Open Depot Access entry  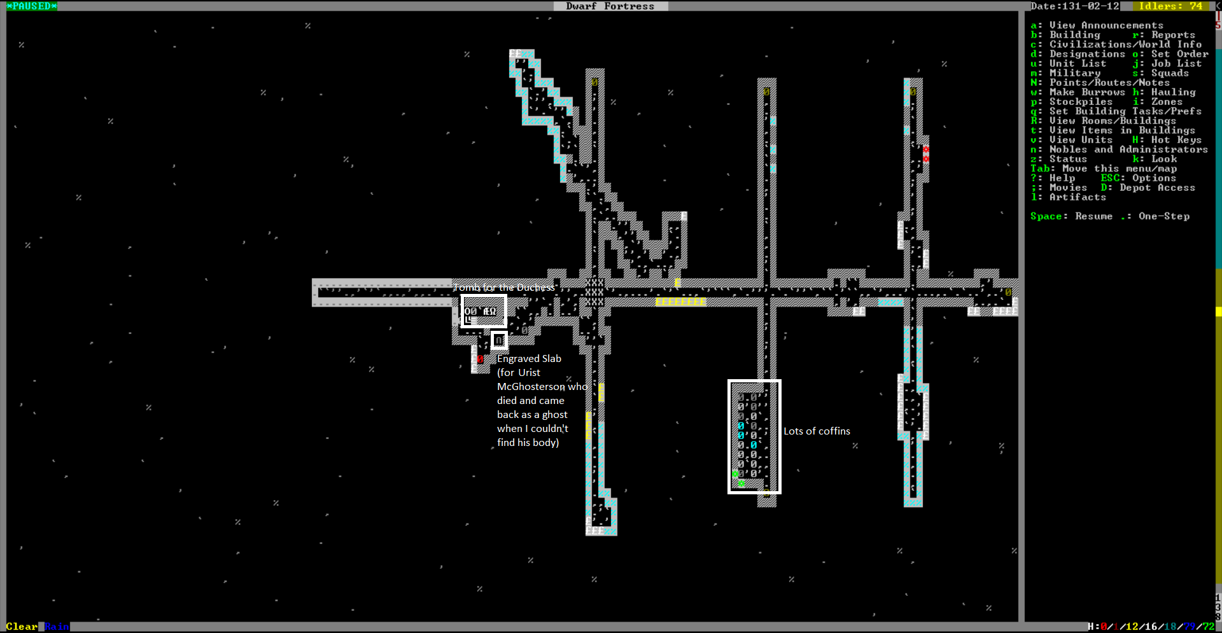click(1148, 188)
